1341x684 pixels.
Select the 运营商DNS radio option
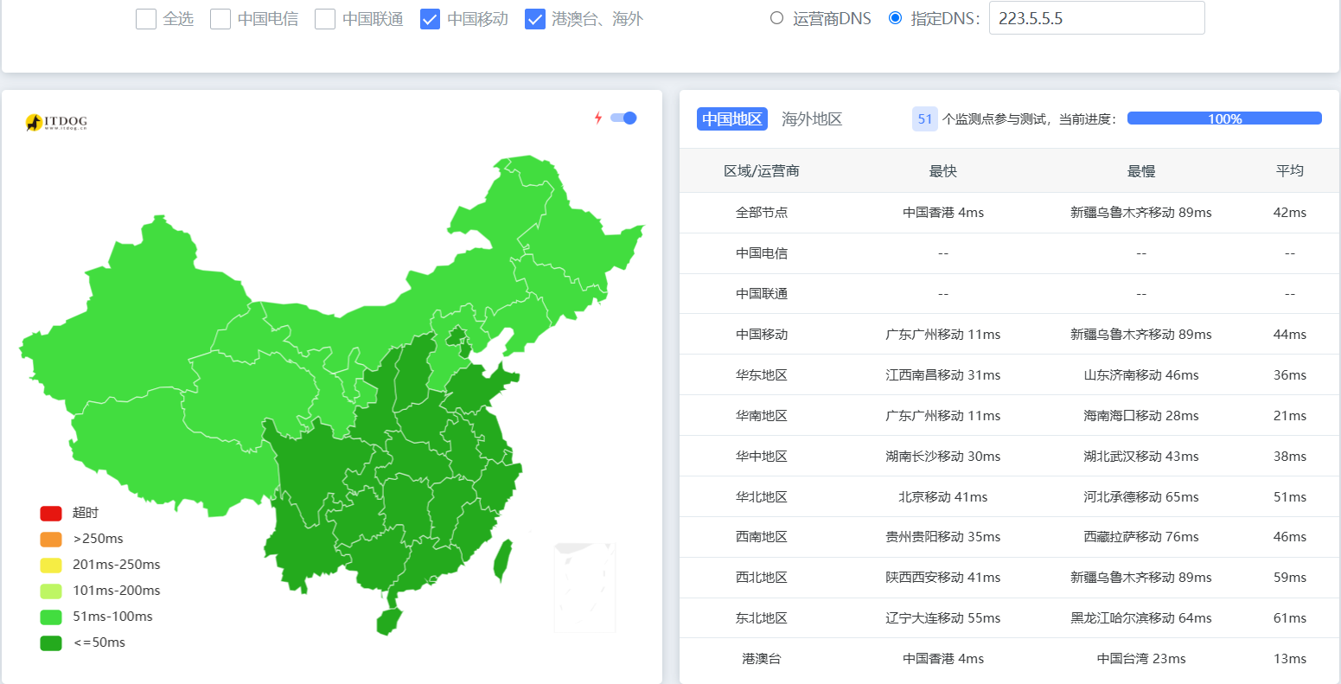(776, 18)
